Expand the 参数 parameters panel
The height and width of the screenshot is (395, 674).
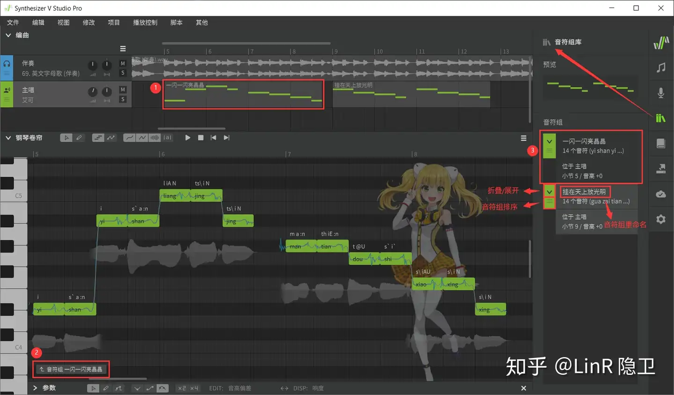[35, 388]
